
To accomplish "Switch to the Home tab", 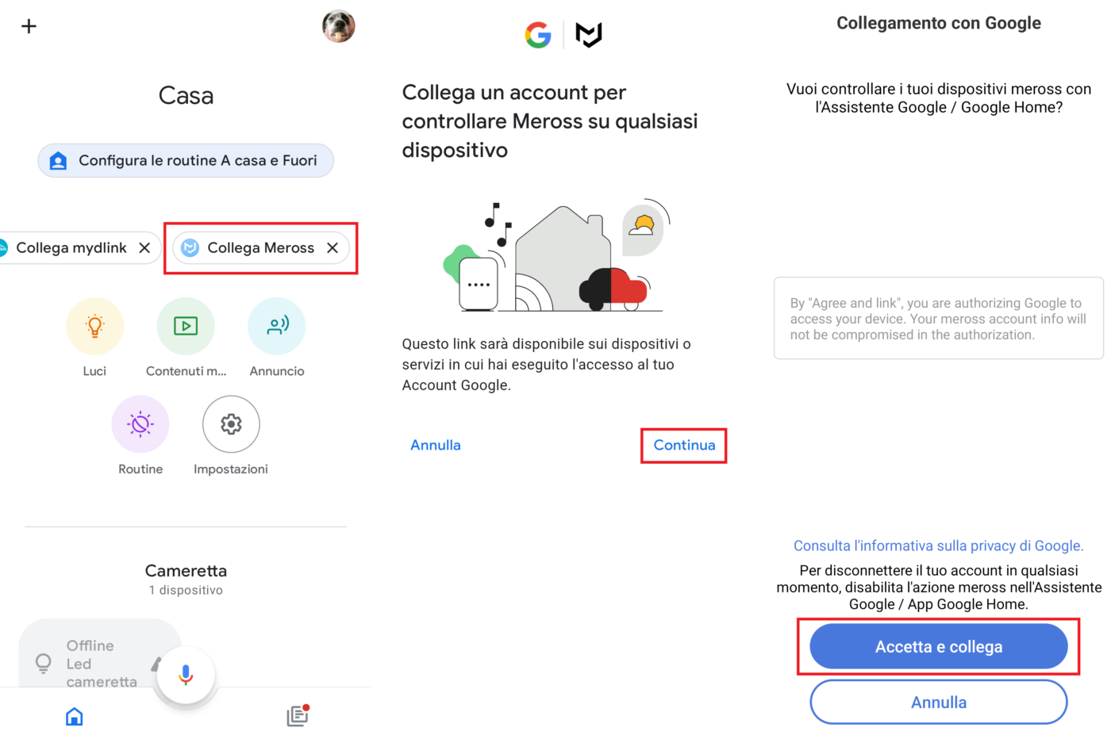I will point(75,716).
